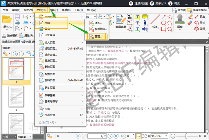Click the Save floppy disk icon
Image resolution: width=209 pixels, height=140 pixels.
[x=17, y=17]
